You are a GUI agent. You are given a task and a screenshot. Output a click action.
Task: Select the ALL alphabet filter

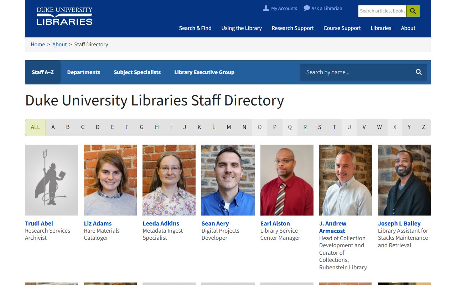pos(35,127)
